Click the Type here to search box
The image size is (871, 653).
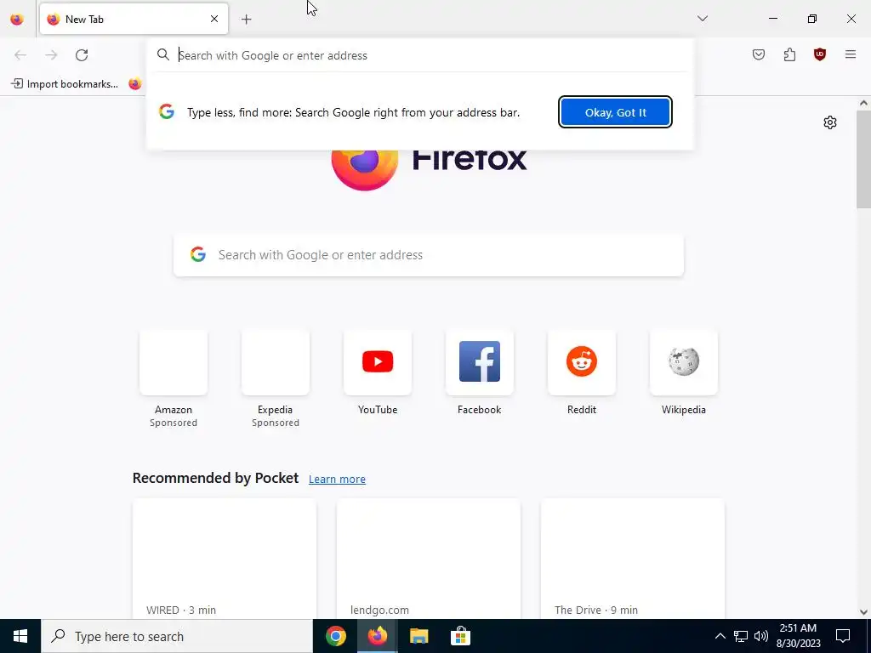tap(177, 636)
